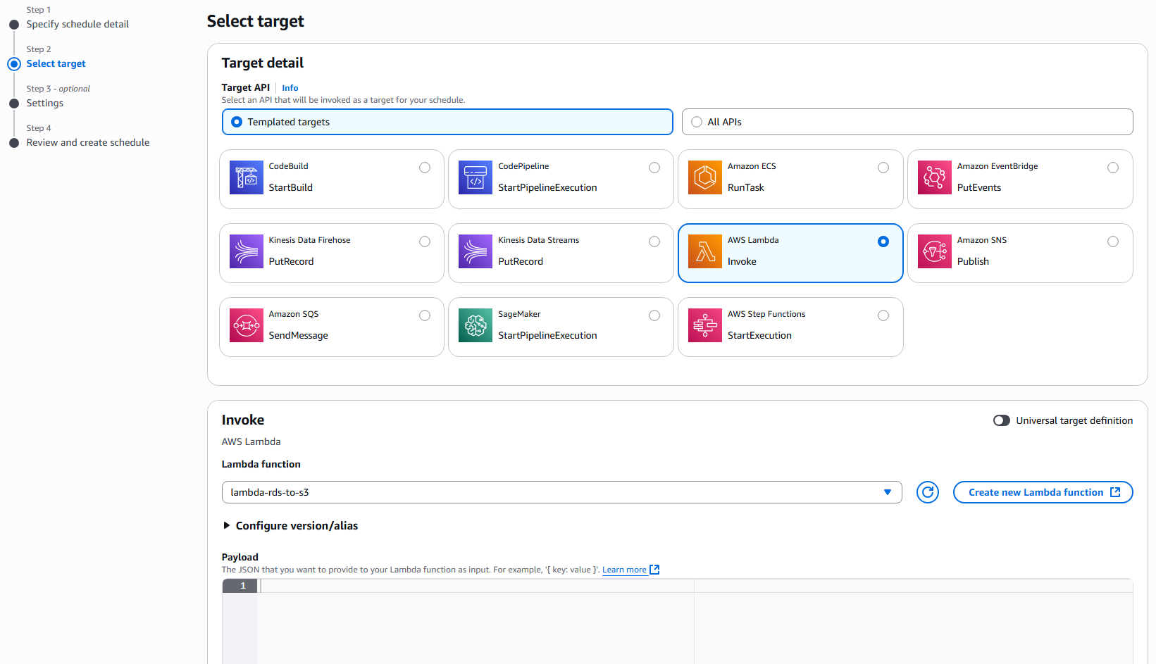Viewport: 1156px width, 664px height.
Task: Choose CodeBuild StartBuild radio button
Action: click(425, 168)
